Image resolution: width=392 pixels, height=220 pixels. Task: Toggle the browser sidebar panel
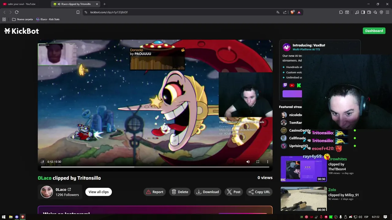click(x=363, y=12)
